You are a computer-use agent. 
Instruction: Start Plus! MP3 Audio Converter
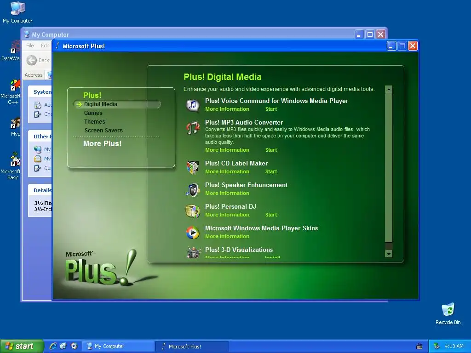click(x=271, y=150)
